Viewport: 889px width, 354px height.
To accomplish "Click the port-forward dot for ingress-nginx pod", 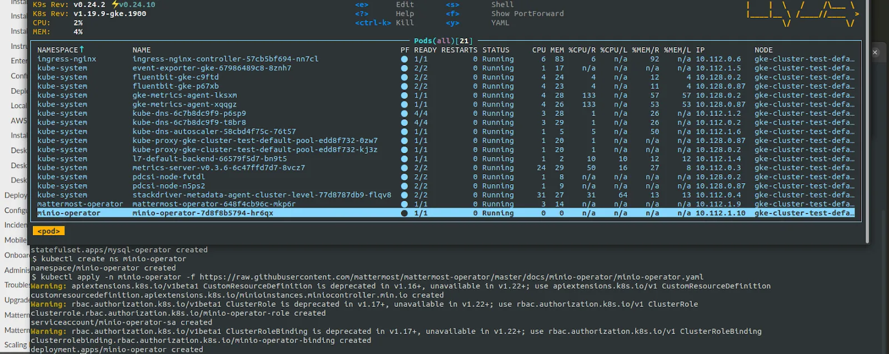I will tap(404, 59).
